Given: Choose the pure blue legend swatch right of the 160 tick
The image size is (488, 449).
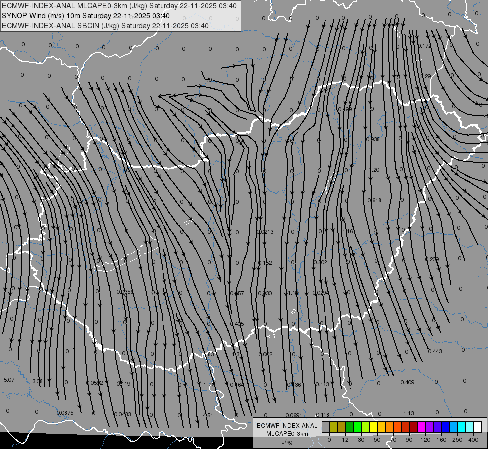Looking at the screenshot, I should pyautogui.click(x=446, y=427).
